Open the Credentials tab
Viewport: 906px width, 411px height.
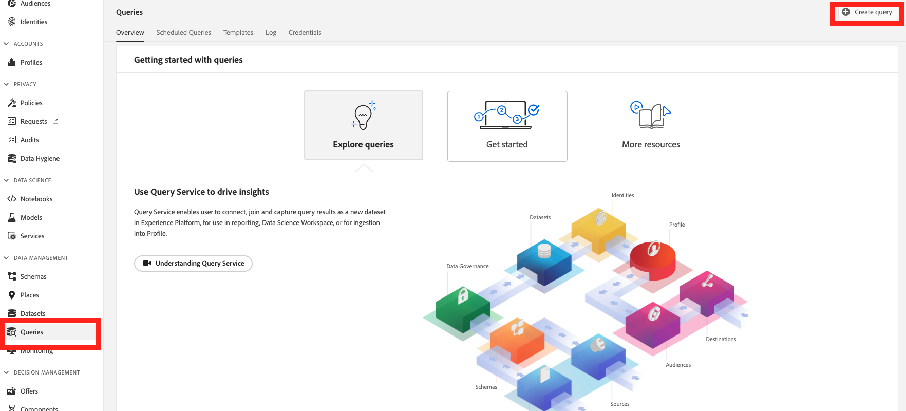305,32
